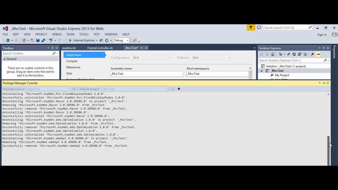Click the Home icon in Solution Explorer
This screenshot has height=190, width=338.
[x=273, y=54]
